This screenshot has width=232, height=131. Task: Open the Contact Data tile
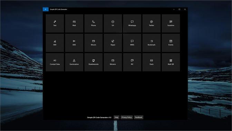coord(55,62)
